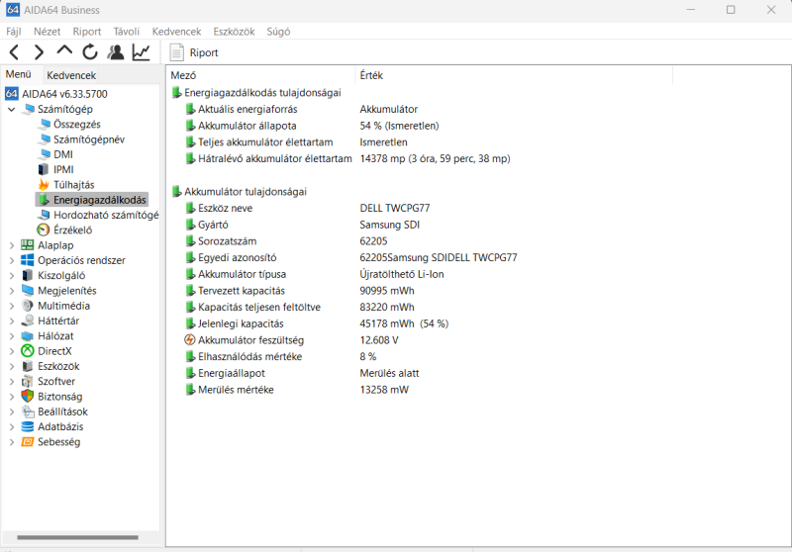Expand the Operációs rendszer node
792x552 pixels.
[x=11, y=260]
